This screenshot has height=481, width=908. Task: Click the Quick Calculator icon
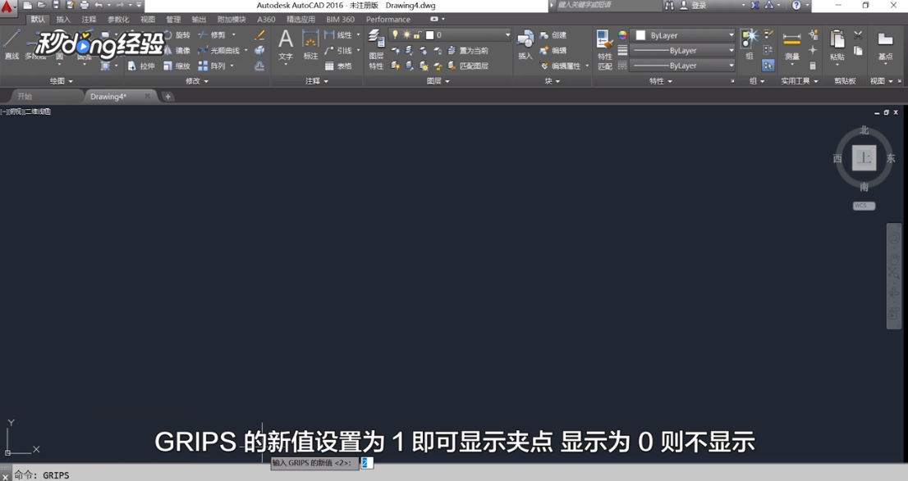(x=813, y=66)
